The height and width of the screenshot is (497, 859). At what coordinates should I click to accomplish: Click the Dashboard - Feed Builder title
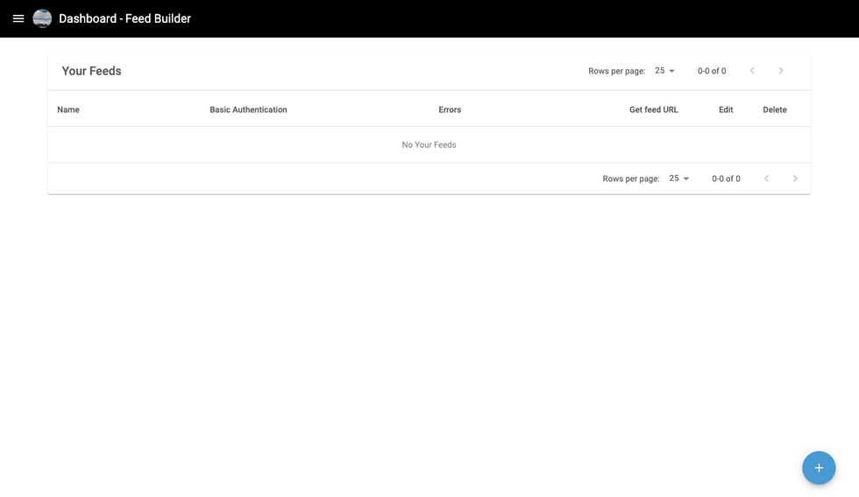coord(124,18)
